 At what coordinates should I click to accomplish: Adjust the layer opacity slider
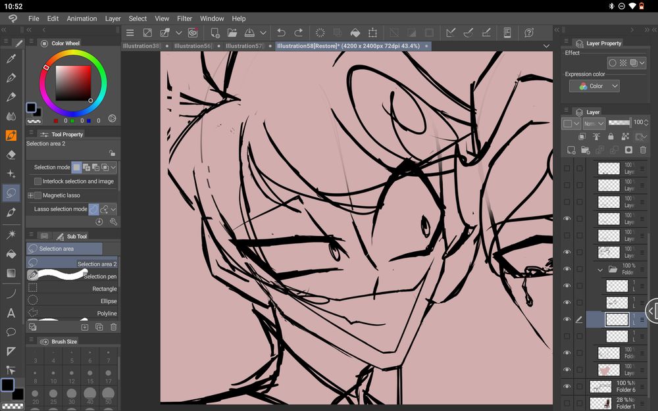coord(619,122)
